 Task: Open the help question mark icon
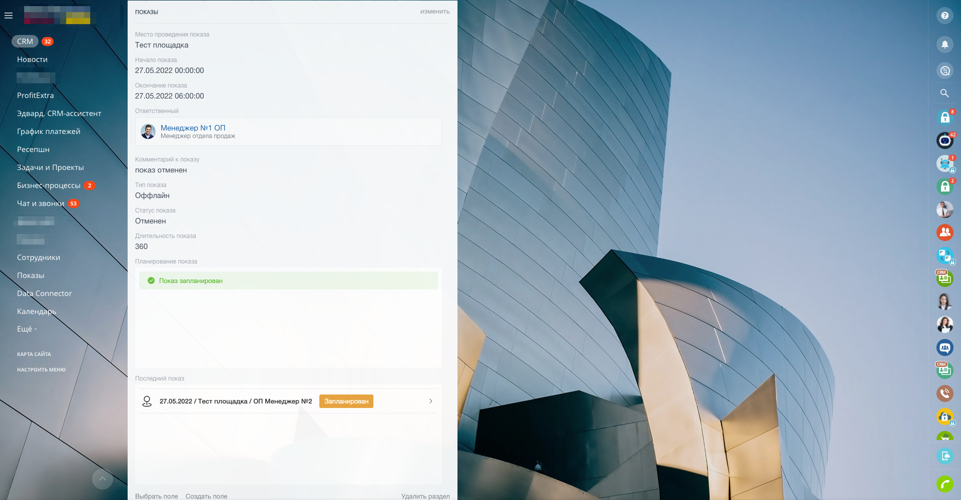click(x=944, y=15)
